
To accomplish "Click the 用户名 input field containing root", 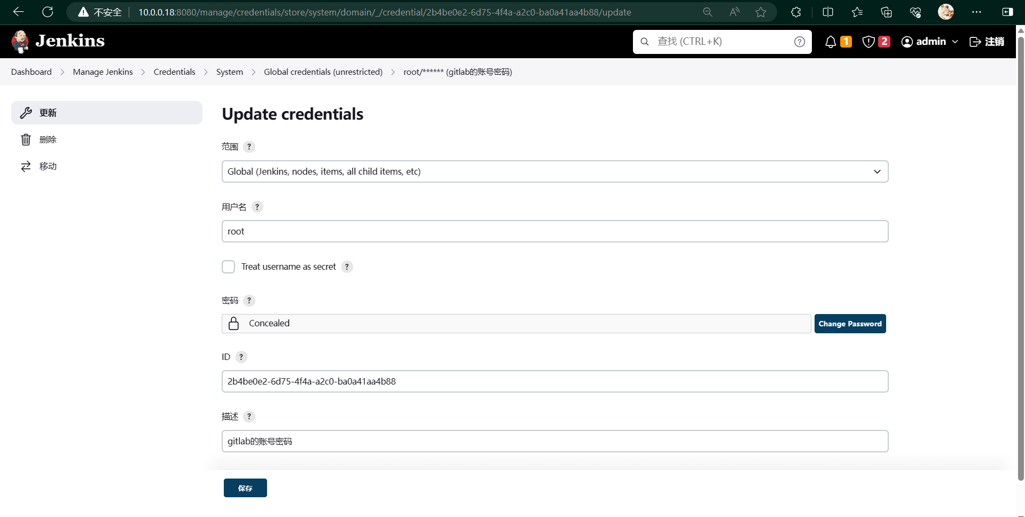I will (x=555, y=231).
